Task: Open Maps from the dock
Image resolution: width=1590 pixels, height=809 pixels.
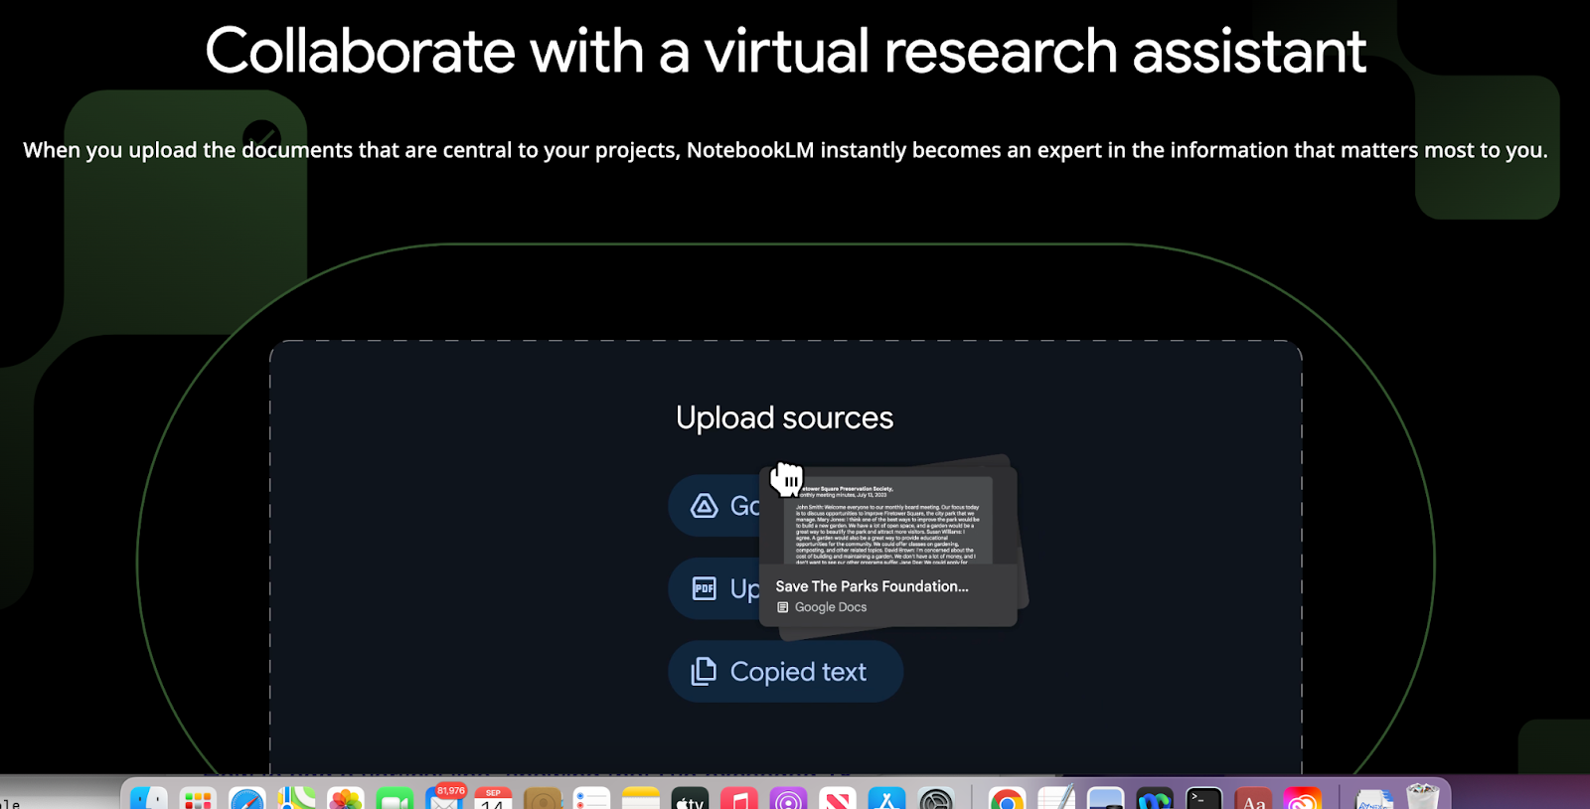Action: click(x=297, y=798)
